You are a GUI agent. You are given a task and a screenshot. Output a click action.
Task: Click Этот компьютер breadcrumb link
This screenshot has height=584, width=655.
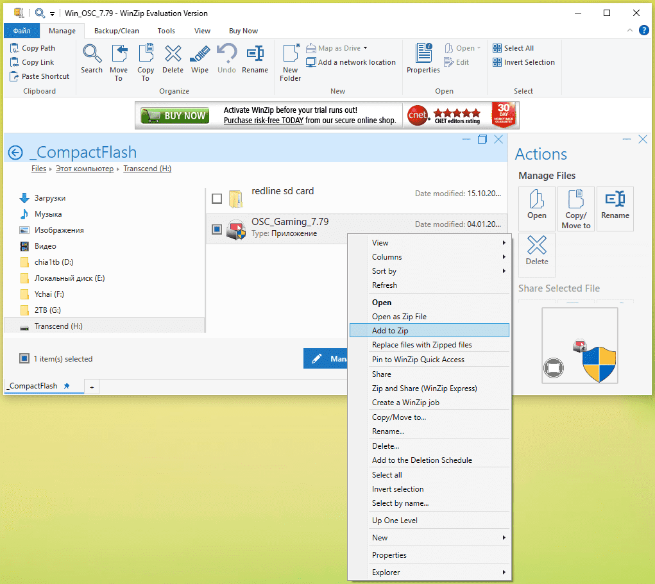coord(85,169)
